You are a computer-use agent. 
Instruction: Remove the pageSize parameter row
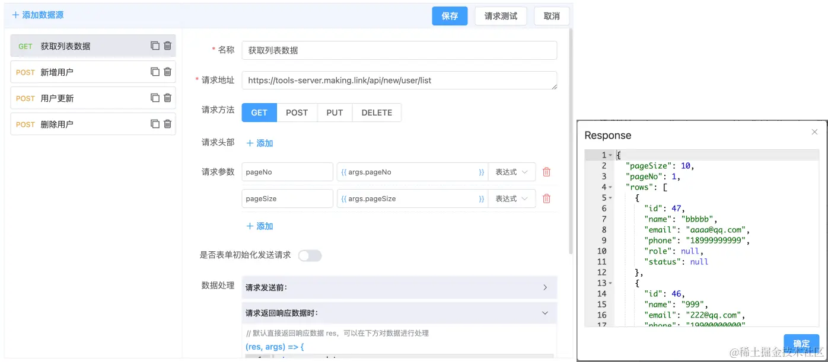coord(546,198)
